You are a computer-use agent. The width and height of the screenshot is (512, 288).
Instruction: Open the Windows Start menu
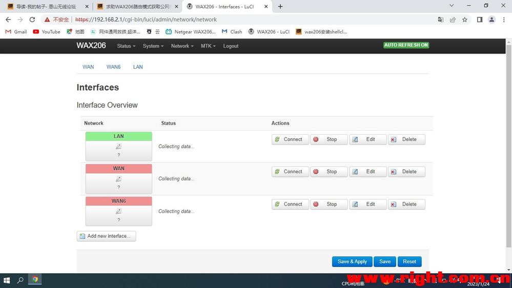[7, 280]
